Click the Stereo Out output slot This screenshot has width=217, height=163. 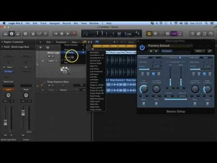click(x=9, y=81)
